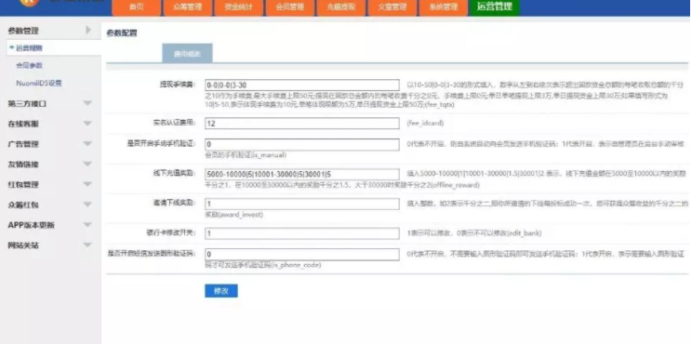Open the 合同参数 sidebar item
The image size is (692, 344).
click(29, 65)
